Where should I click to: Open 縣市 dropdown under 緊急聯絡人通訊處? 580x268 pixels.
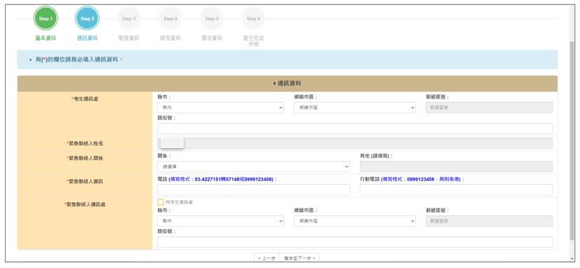coord(220,221)
